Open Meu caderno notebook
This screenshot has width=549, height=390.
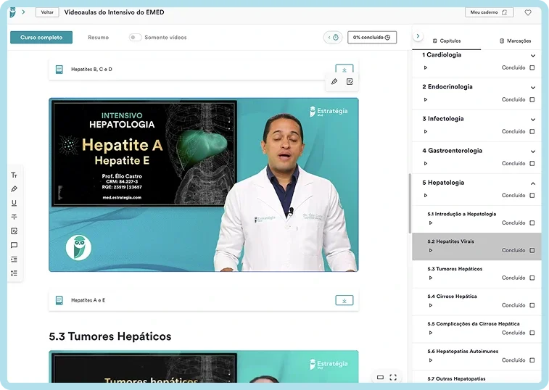pyautogui.click(x=489, y=12)
